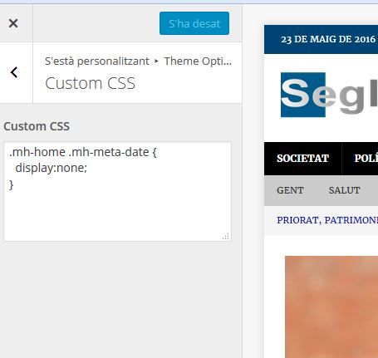This screenshot has height=358, width=378.
Task: Click the small breadcrumb arrow separator
Action: point(156,61)
